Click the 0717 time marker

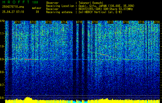pyautogui.click(x=110, y=22)
